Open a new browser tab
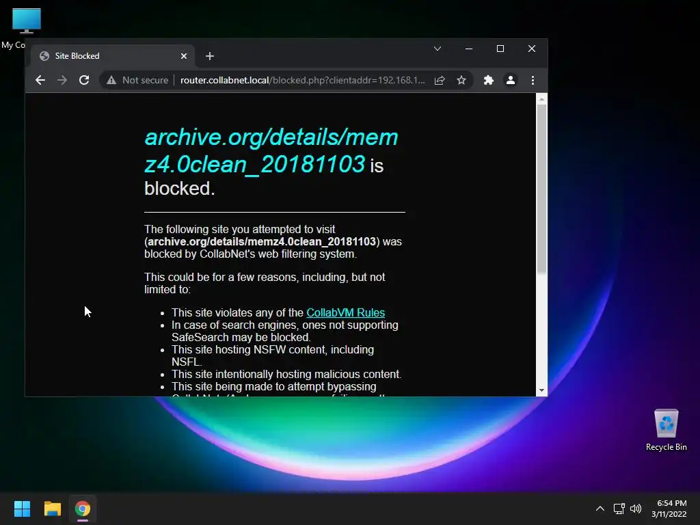Viewport: 700px width, 525px height. [210, 56]
